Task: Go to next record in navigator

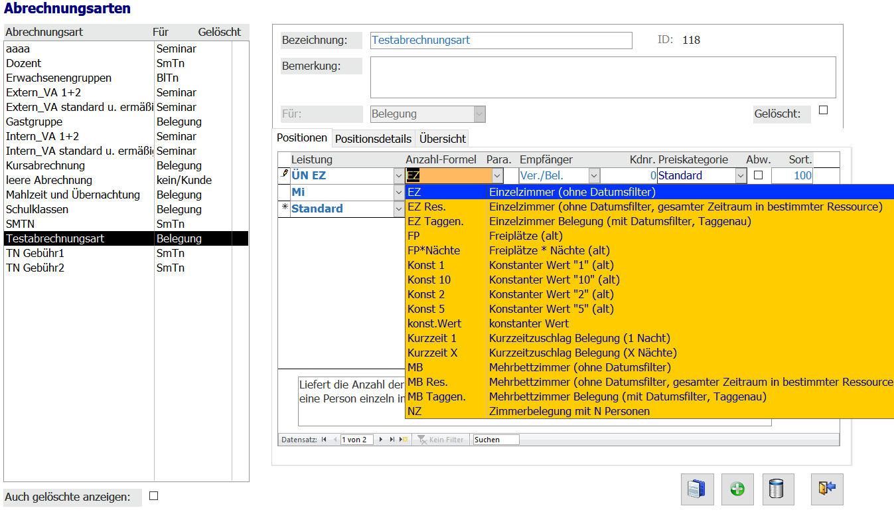Action: point(381,440)
